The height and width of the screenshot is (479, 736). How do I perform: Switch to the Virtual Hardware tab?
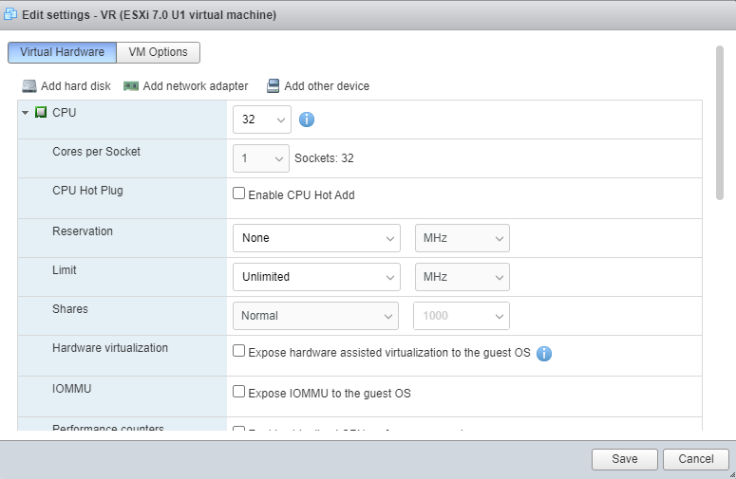[x=62, y=52]
